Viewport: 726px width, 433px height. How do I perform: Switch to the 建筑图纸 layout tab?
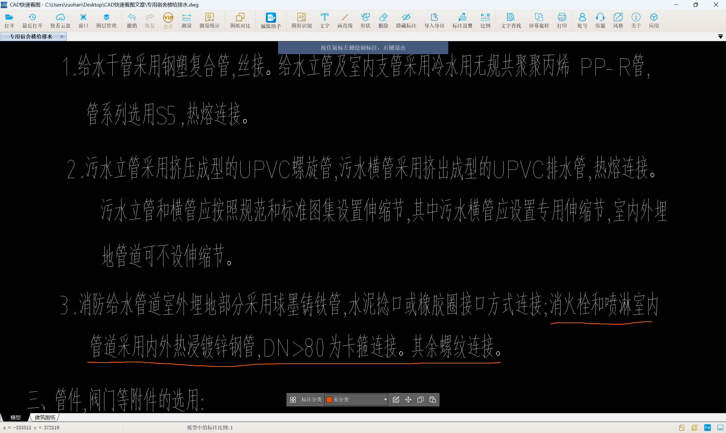[x=45, y=417]
